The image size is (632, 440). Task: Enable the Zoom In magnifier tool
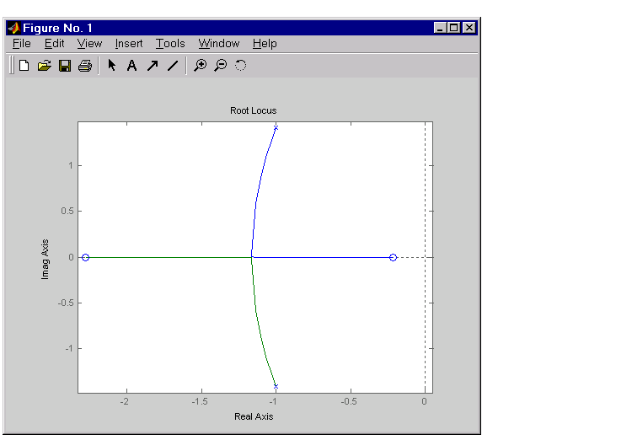tap(200, 66)
